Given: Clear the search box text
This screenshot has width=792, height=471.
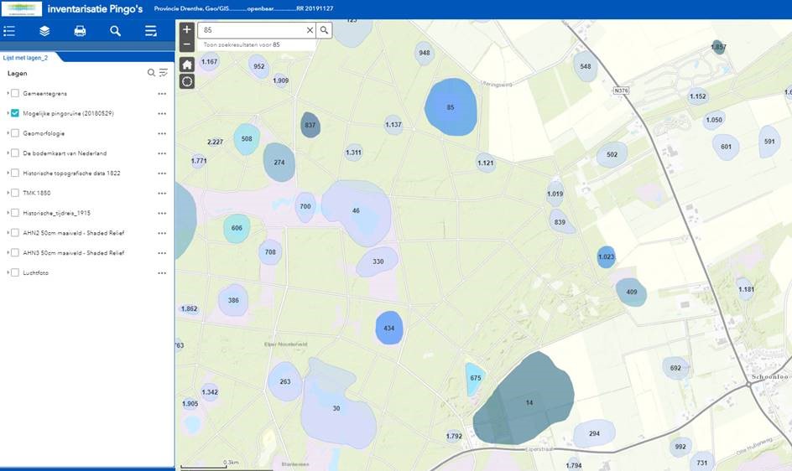Looking at the screenshot, I should [x=310, y=30].
